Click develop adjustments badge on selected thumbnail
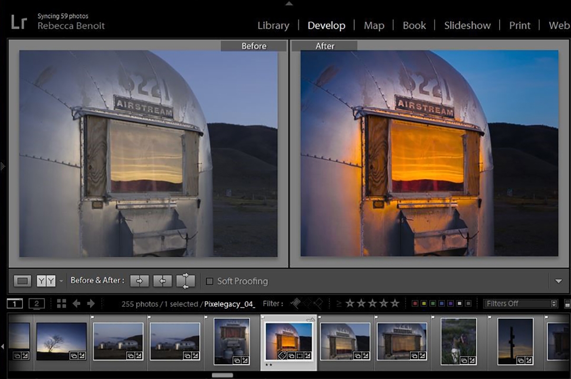 pos(307,355)
